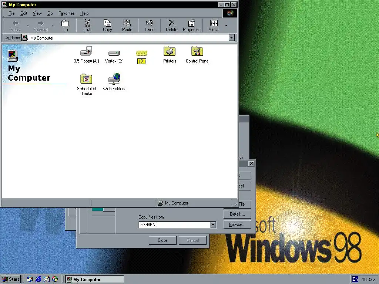Click the Copy files from text field

[175, 225]
